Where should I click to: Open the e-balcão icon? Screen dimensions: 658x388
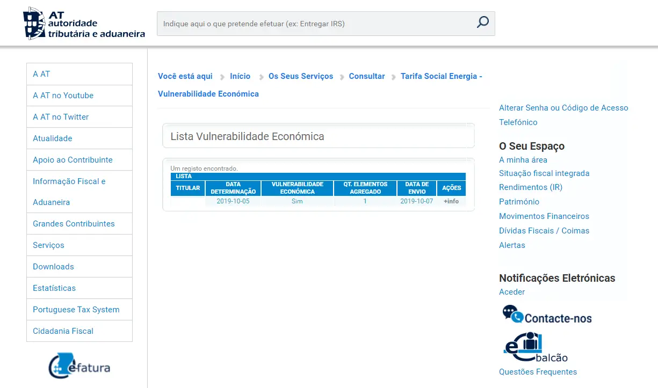click(535, 348)
